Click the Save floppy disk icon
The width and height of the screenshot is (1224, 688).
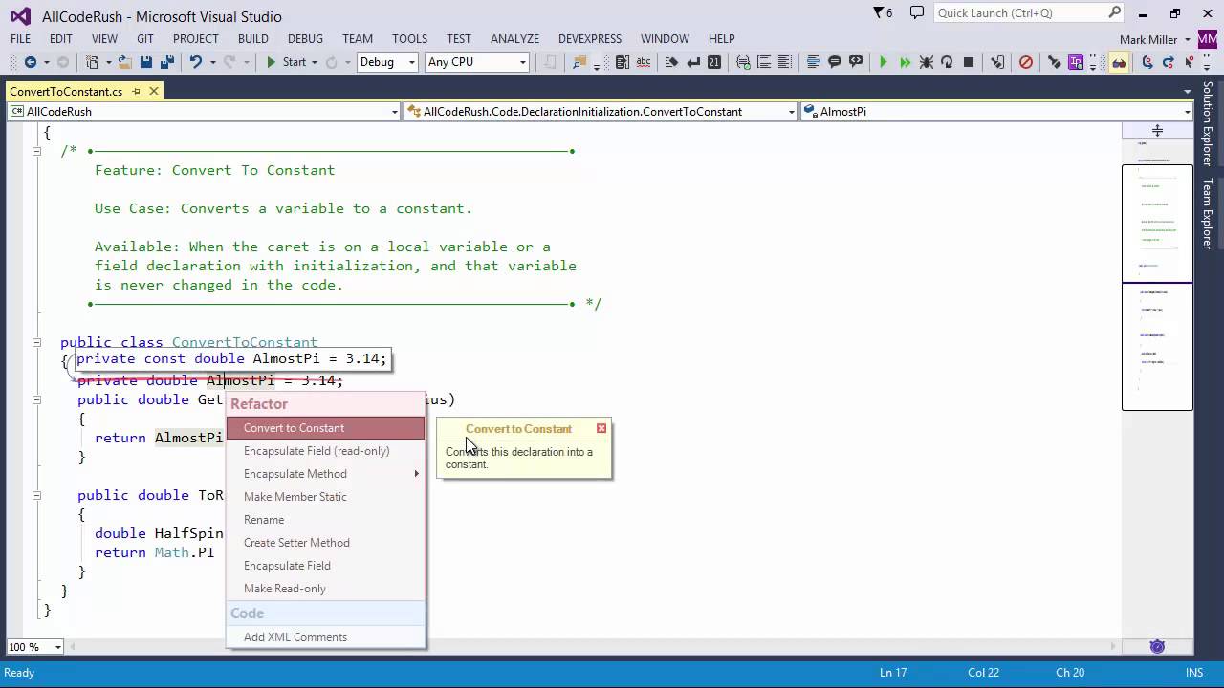[146, 62]
